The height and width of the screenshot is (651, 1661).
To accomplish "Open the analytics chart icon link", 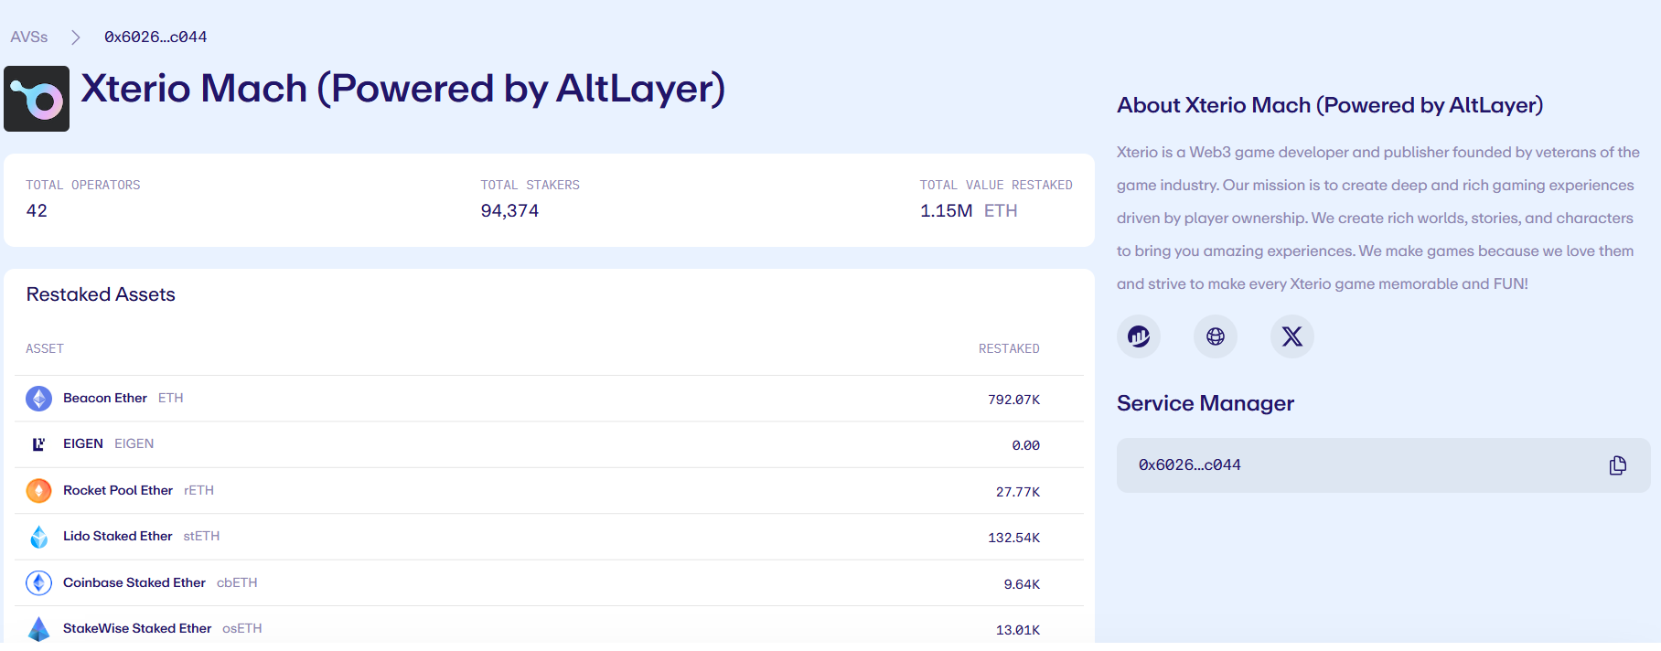I will 1139,336.
